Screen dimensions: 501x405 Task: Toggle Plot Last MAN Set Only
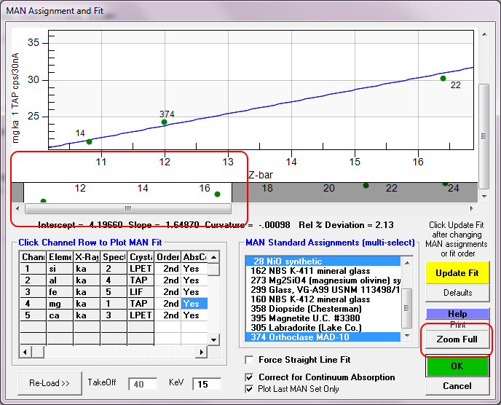250,389
